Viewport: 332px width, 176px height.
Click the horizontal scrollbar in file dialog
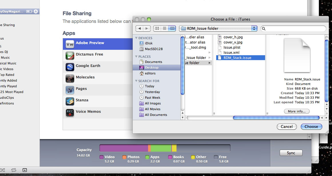pyautogui.click(x=276, y=118)
